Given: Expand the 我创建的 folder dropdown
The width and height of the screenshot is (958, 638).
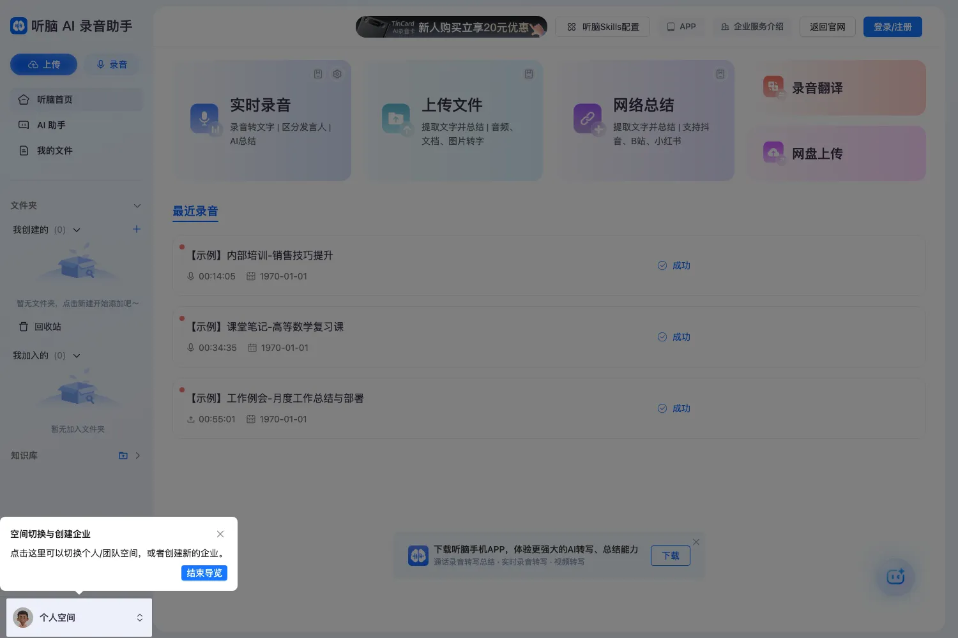Looking at the screenshot, I should coord(77,230).
